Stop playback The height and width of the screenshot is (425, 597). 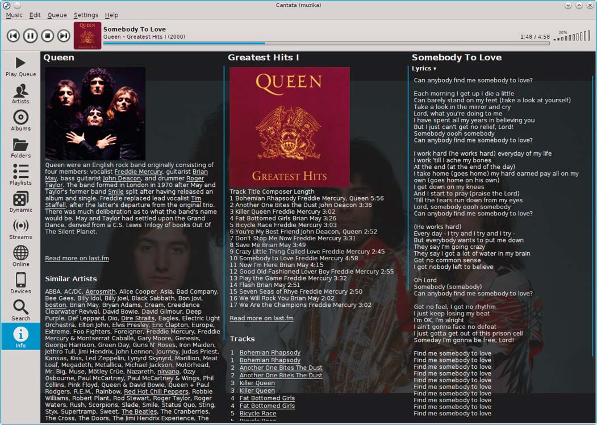point(48,36)
